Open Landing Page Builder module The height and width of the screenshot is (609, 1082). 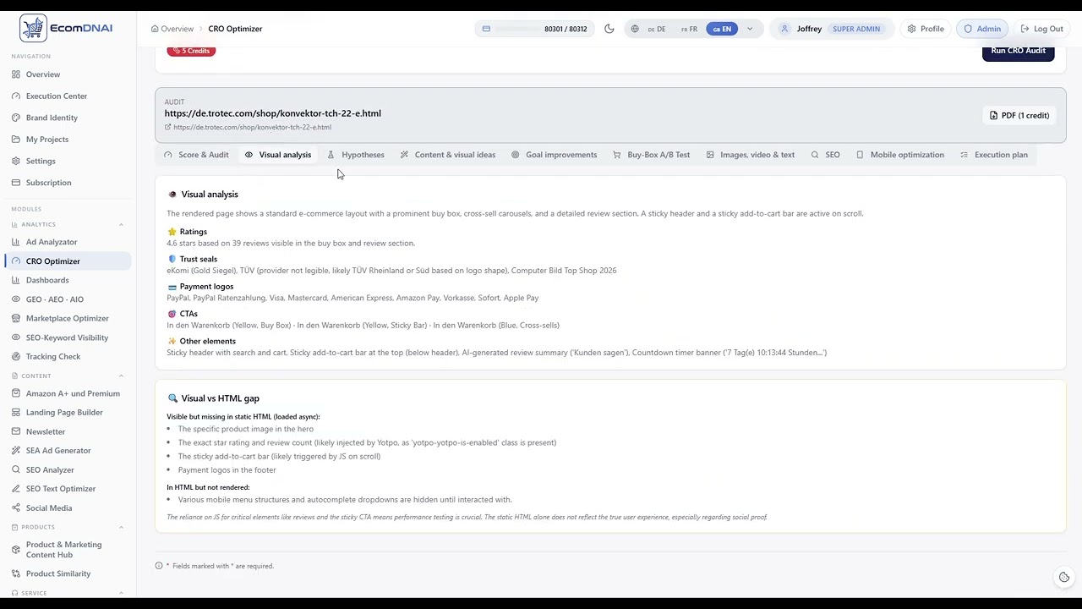[68, 413]
